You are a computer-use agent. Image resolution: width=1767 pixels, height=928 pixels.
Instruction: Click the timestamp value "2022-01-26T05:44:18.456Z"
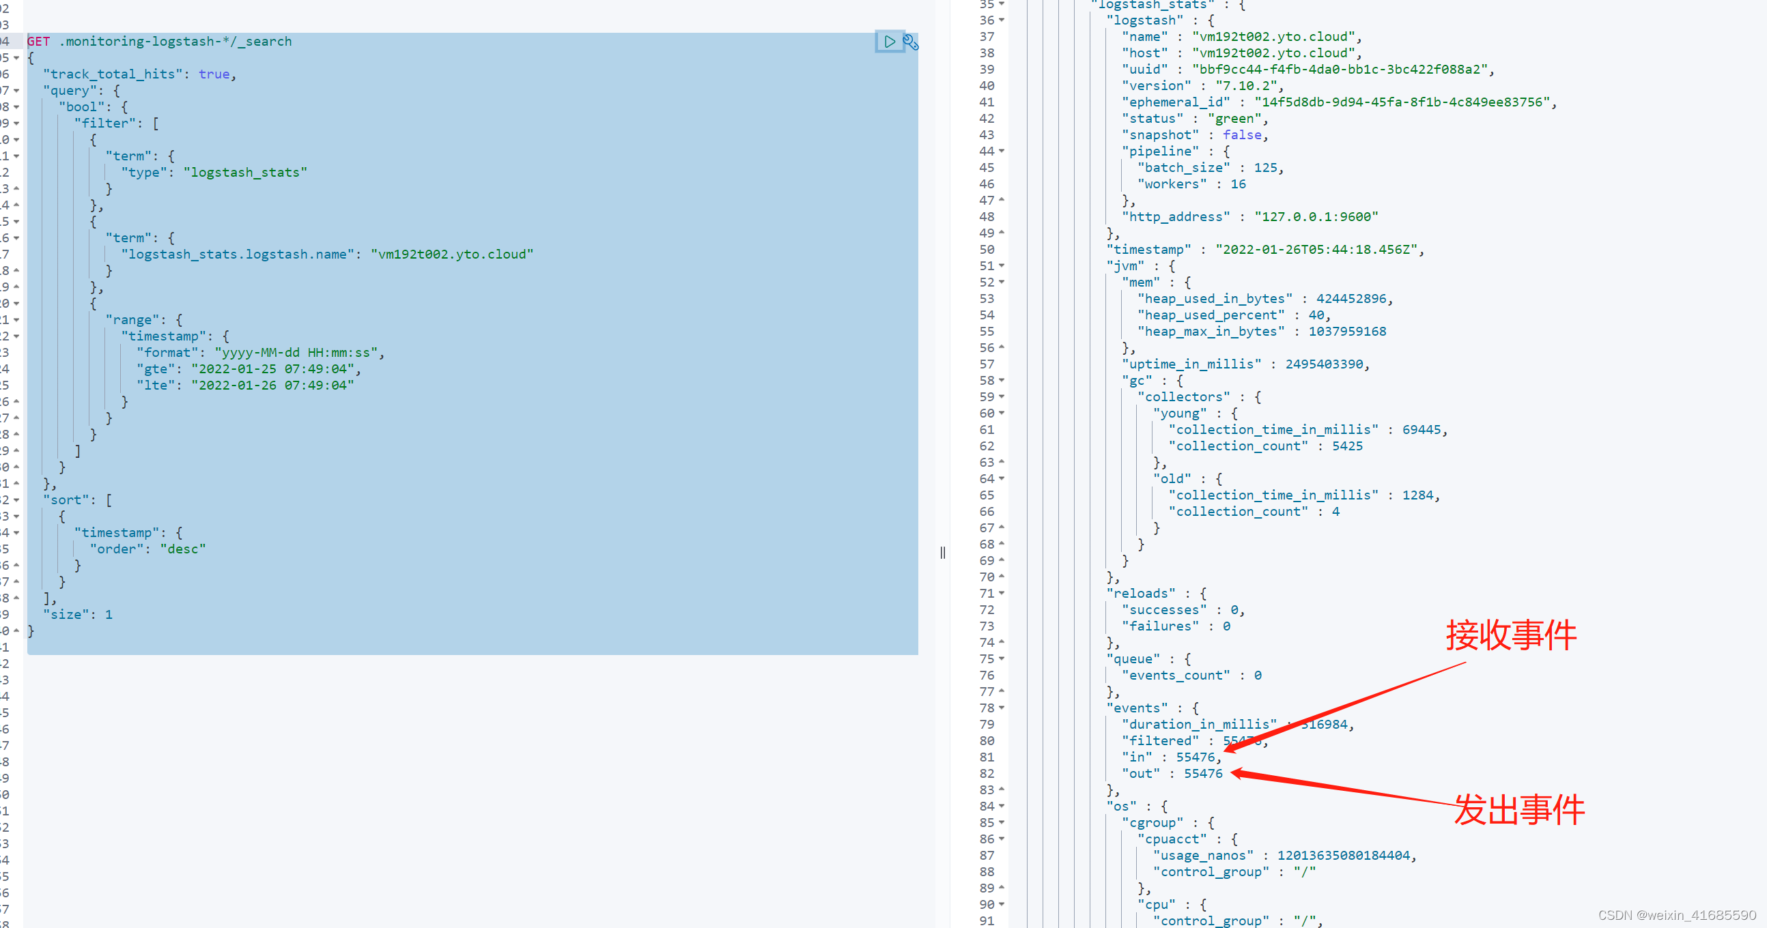(1316, 250)
